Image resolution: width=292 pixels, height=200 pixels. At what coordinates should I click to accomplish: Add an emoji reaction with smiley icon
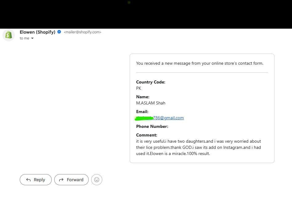(97, 180)
